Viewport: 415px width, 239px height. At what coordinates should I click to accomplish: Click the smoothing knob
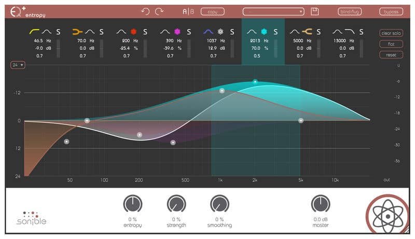pyautogui.click(x=219, y=204)
